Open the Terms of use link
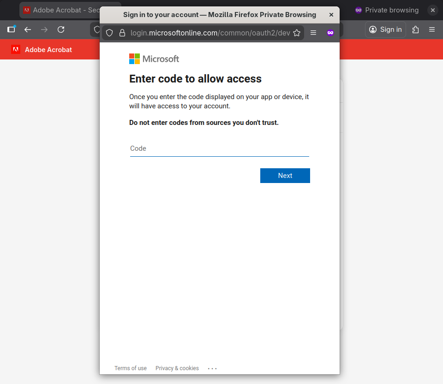Screen dimensions: 443x384 (x=131, y=368)
